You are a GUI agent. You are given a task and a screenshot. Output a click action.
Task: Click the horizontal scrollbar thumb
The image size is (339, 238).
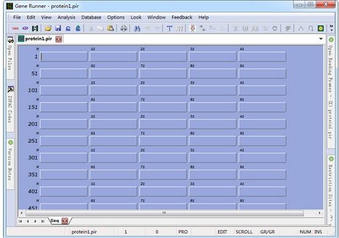pyautogui.click(x=165, y=213)
